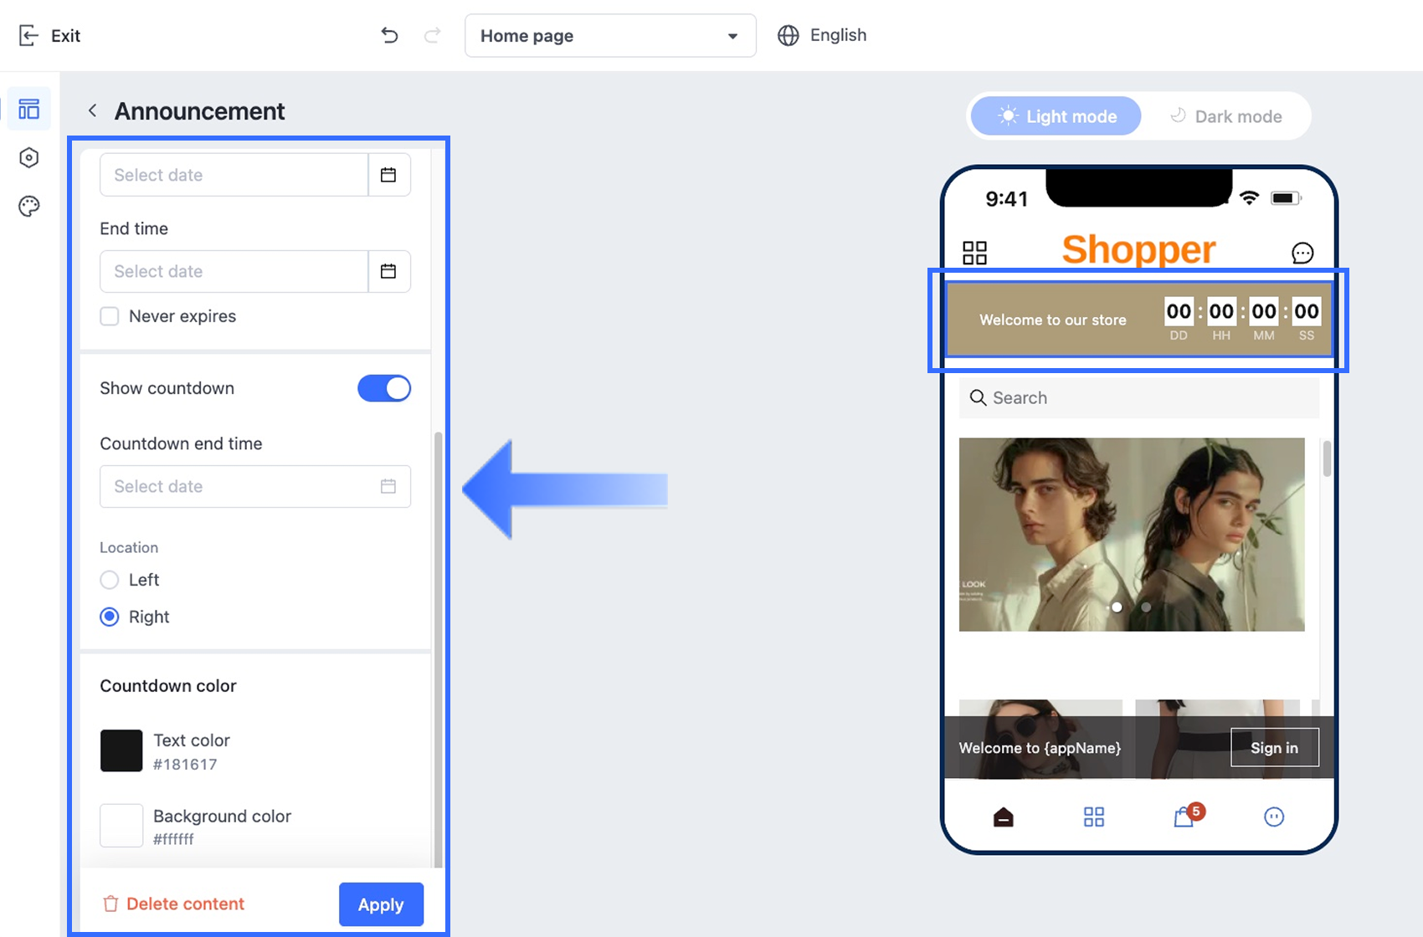Viewport: 1423px width, 937px height.
Task: Turn off the Show countdown toggle
Action: tap(384, 388)
